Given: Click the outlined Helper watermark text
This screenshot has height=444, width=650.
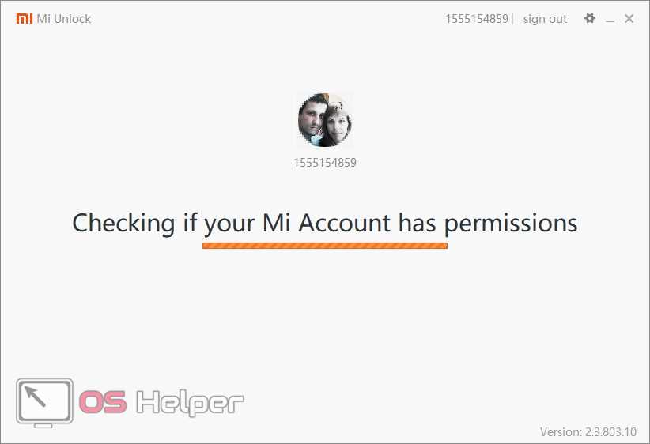Looking at the screenshot, I should [x=190, y=403].
